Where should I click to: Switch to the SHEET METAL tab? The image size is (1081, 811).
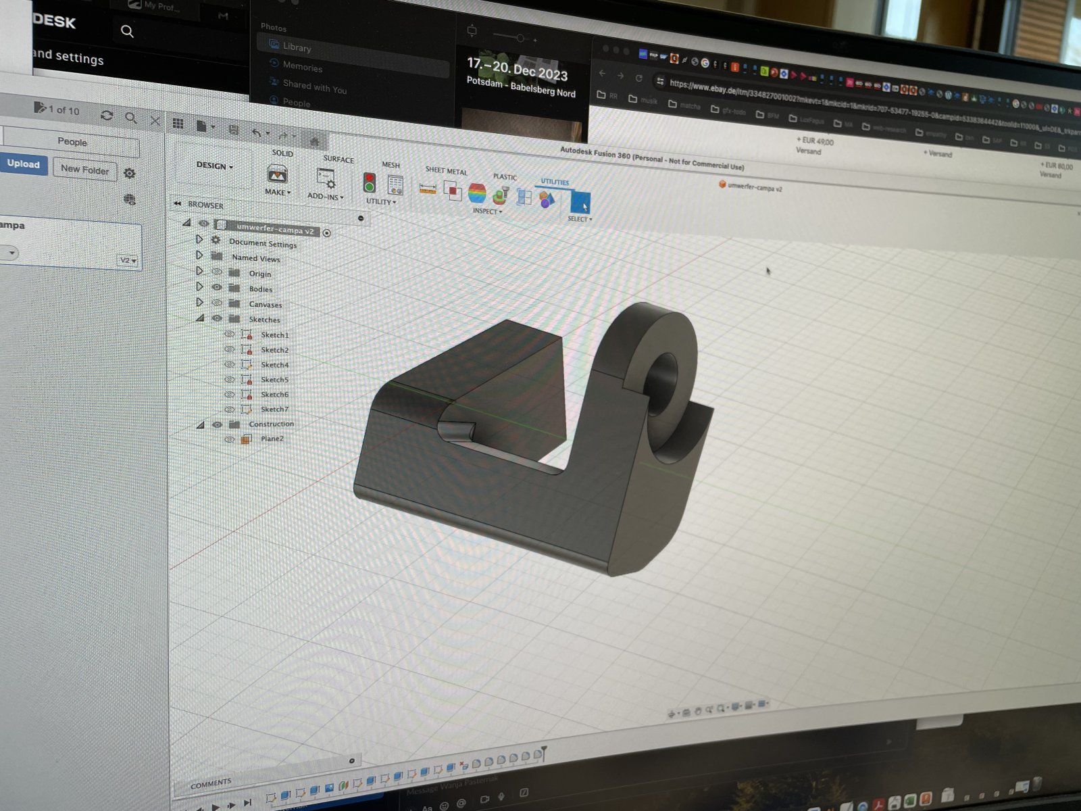point(446,171)
